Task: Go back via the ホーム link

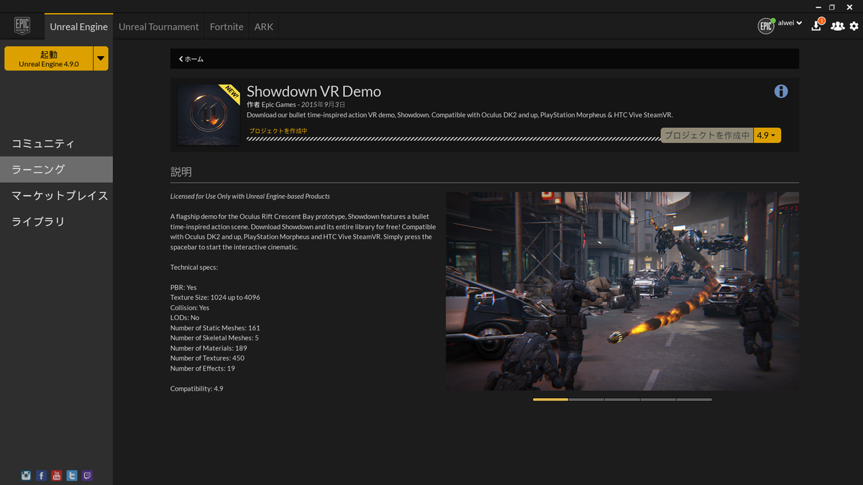Action: tap(191, 59)
